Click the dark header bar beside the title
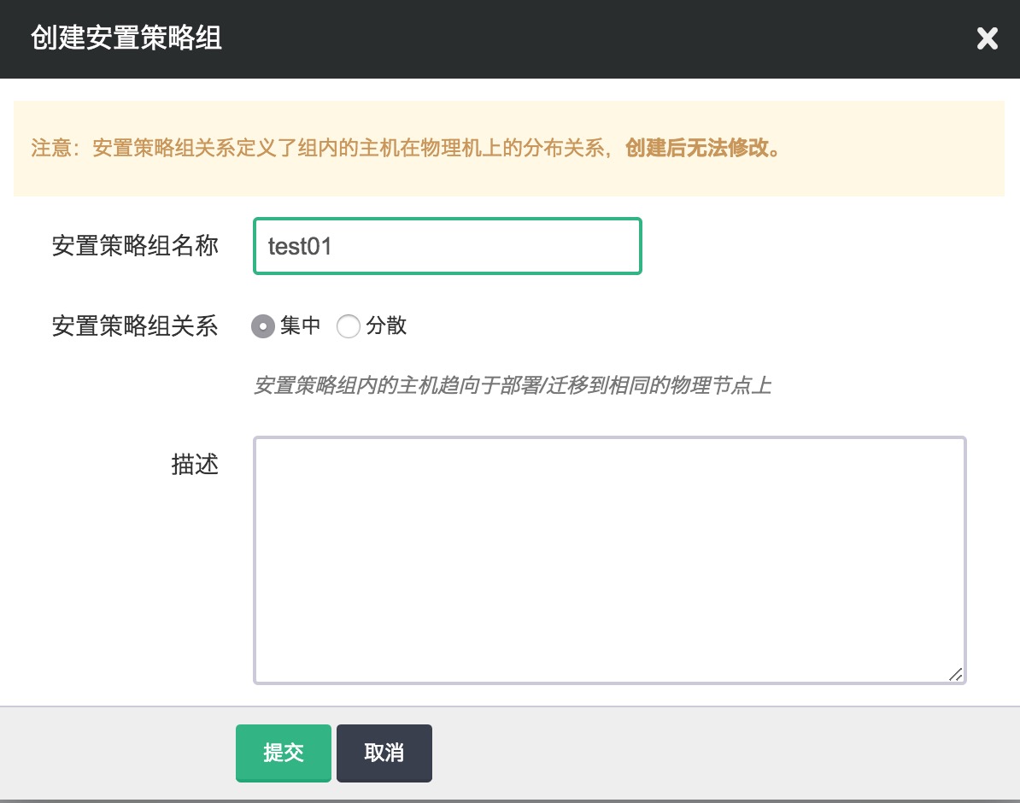This screenshot has height=803, width=1020. [598, 39]
